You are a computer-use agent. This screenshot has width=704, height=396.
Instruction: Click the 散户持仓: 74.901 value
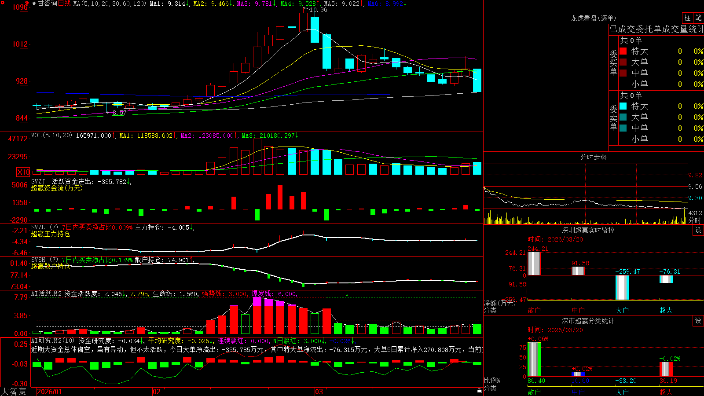(x=162, y=260)
